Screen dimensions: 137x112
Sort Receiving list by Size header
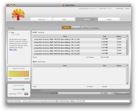[104, 66]
